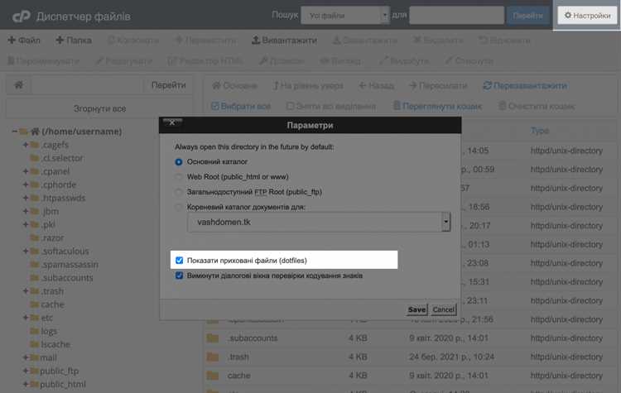The width and height of the screenshot is (621, 393).
Task: Close the Параметри dialog with X
Action: 172,122
